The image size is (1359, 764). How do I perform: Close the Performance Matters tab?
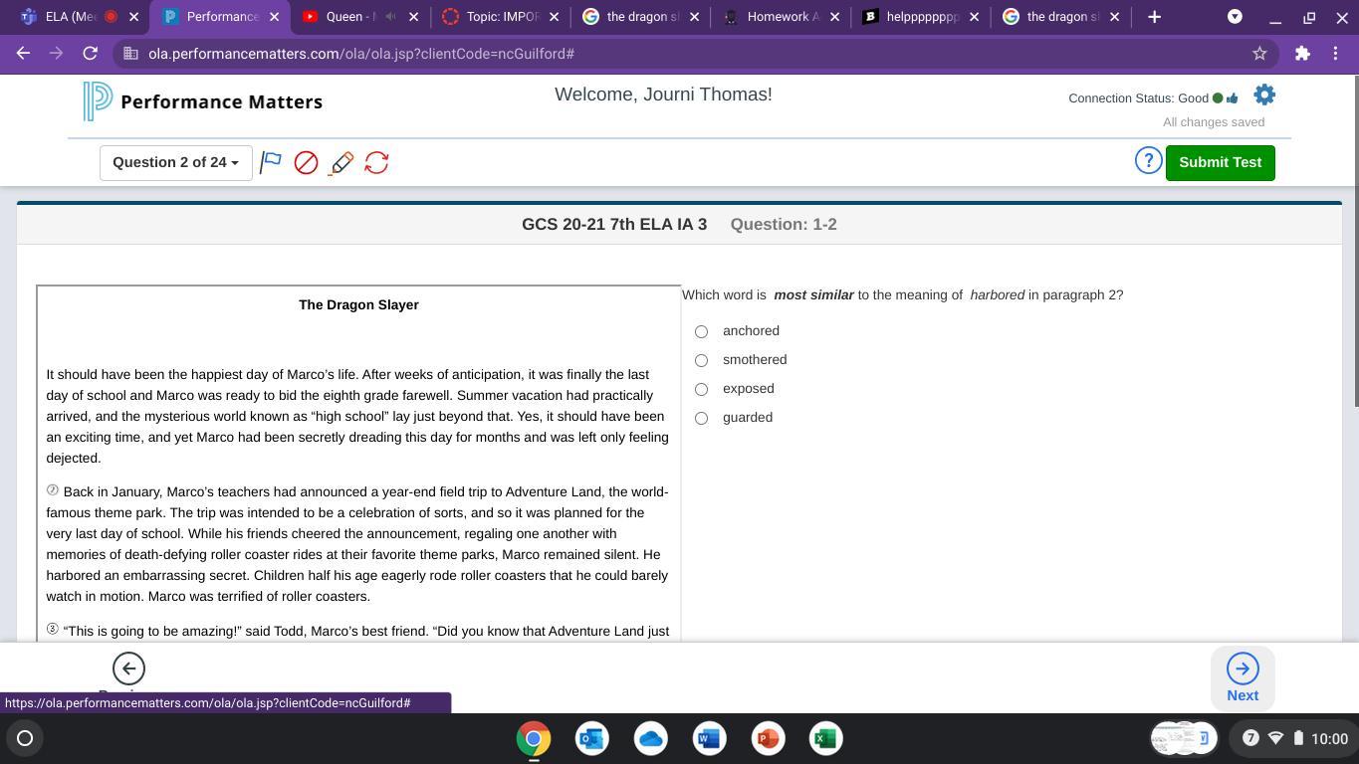[x=275, y=17]
